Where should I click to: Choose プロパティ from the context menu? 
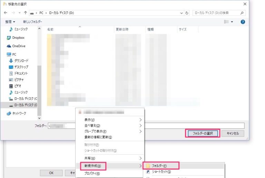(92, 174)
